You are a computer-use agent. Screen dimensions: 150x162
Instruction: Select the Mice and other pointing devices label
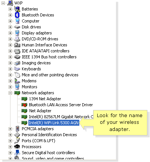coord(50,75)
